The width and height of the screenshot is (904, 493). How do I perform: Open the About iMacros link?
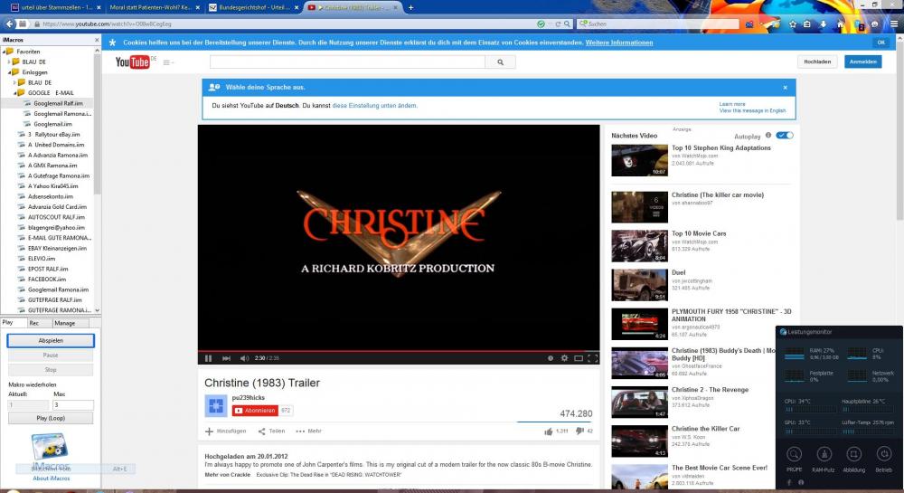click(x=52, y=478)
